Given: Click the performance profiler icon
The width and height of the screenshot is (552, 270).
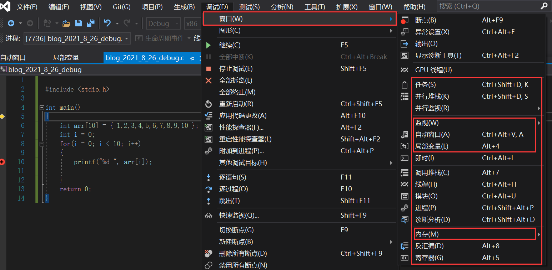Looking at the screenshot, I should (209, 128).
